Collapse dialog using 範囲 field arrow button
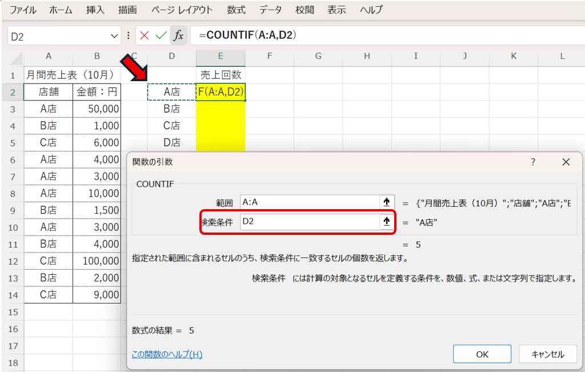Screen dimensions: 585x372 pos(387,202)
